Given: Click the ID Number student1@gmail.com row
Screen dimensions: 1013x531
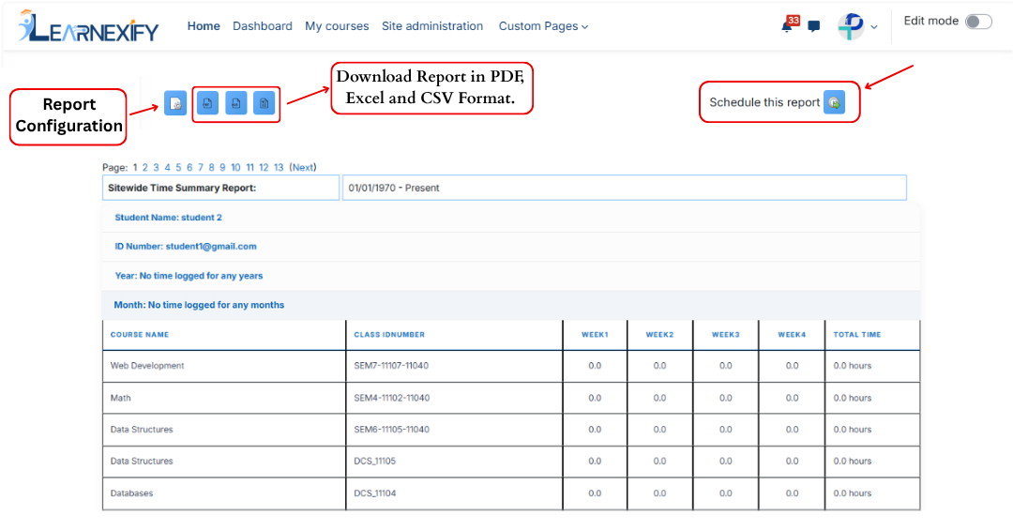Looking at the screenshot, I should point(511,247).
